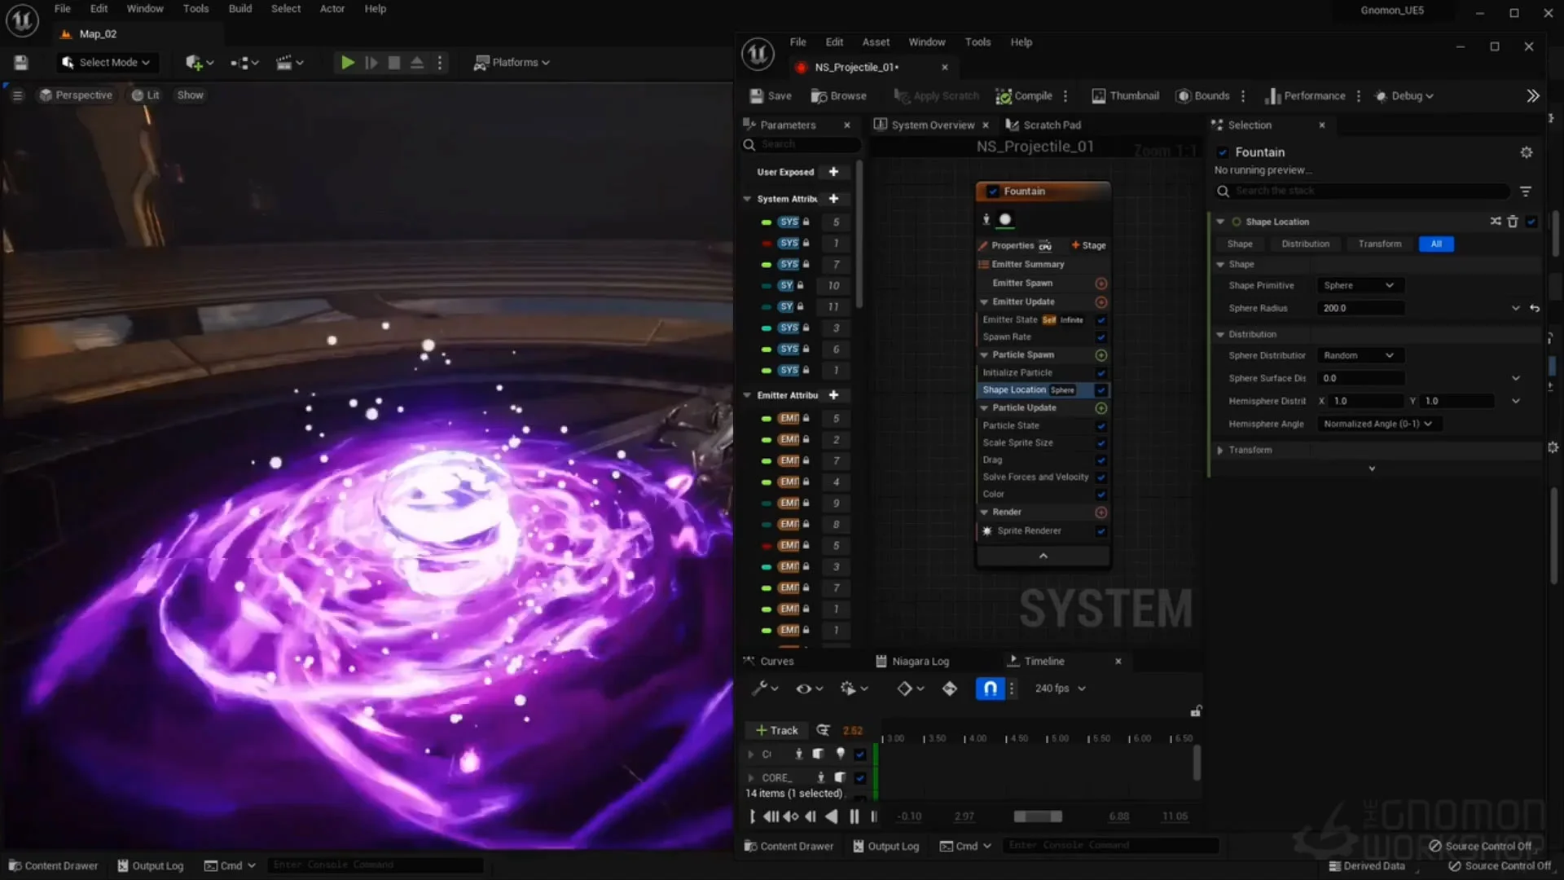
Task: Open the Select Mode dropdown
Action: pos(106,63)
